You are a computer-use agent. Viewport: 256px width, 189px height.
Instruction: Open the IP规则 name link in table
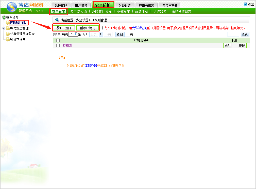tap(67, 46)
